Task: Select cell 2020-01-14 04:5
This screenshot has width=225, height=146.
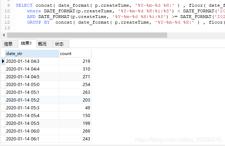Action: point(32,77)
